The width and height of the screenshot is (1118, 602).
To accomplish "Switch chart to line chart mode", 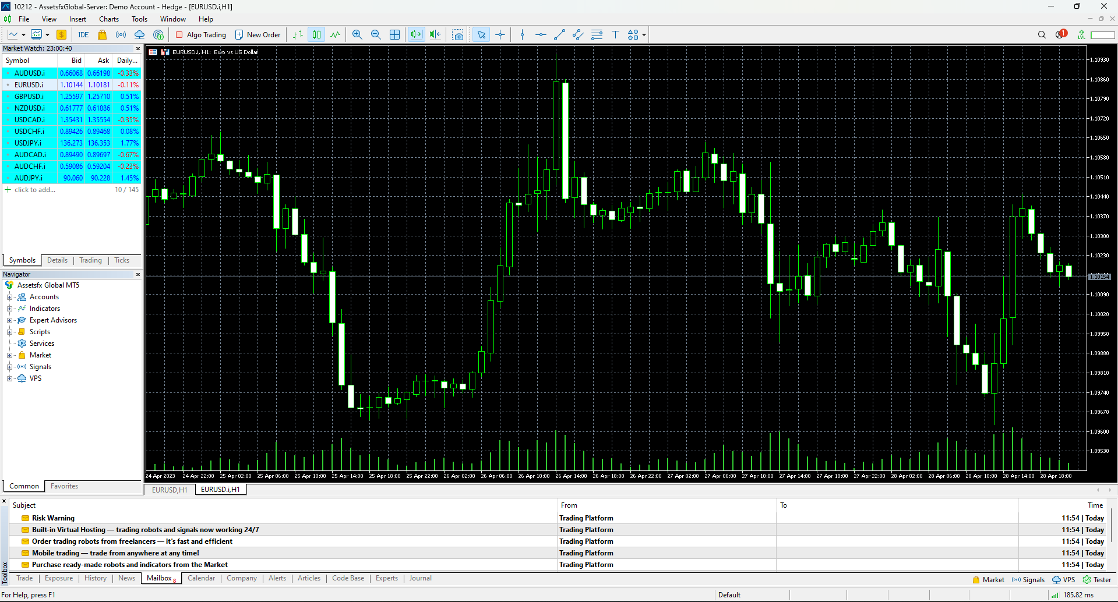I will pyautogui.click(x=335, y=35).
